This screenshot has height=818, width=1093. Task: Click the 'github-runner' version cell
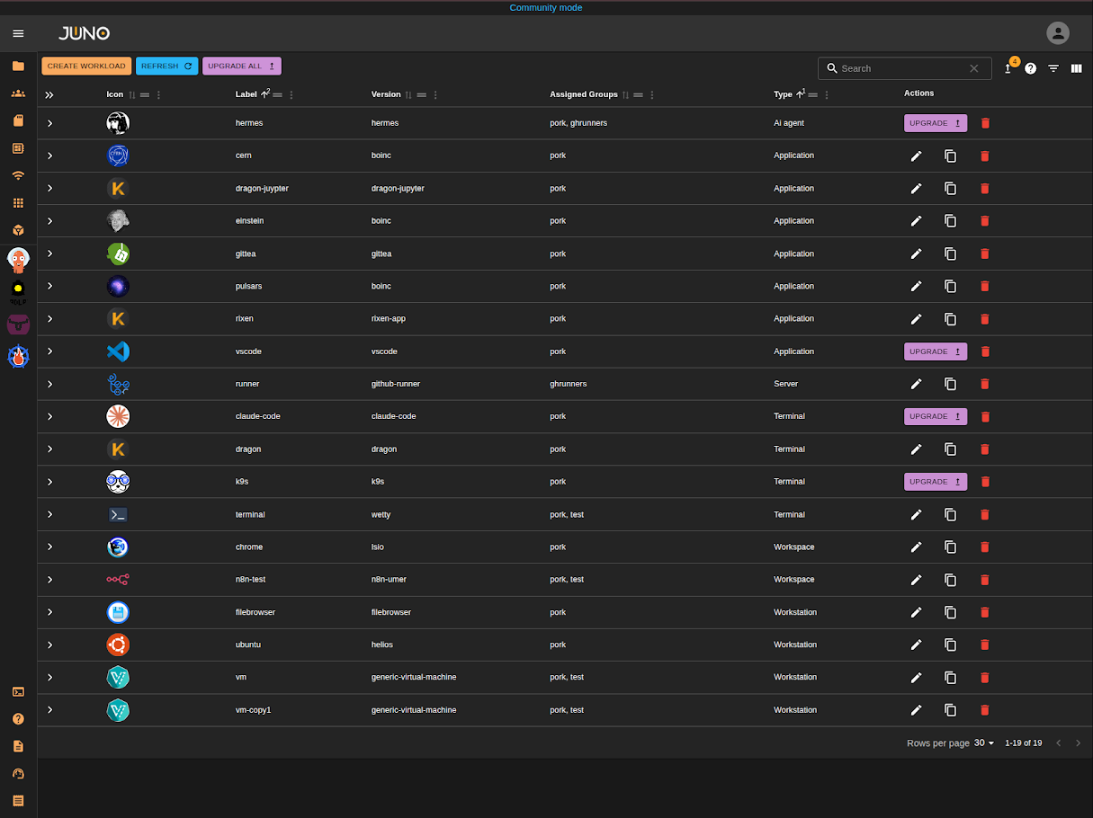point(396,384)
